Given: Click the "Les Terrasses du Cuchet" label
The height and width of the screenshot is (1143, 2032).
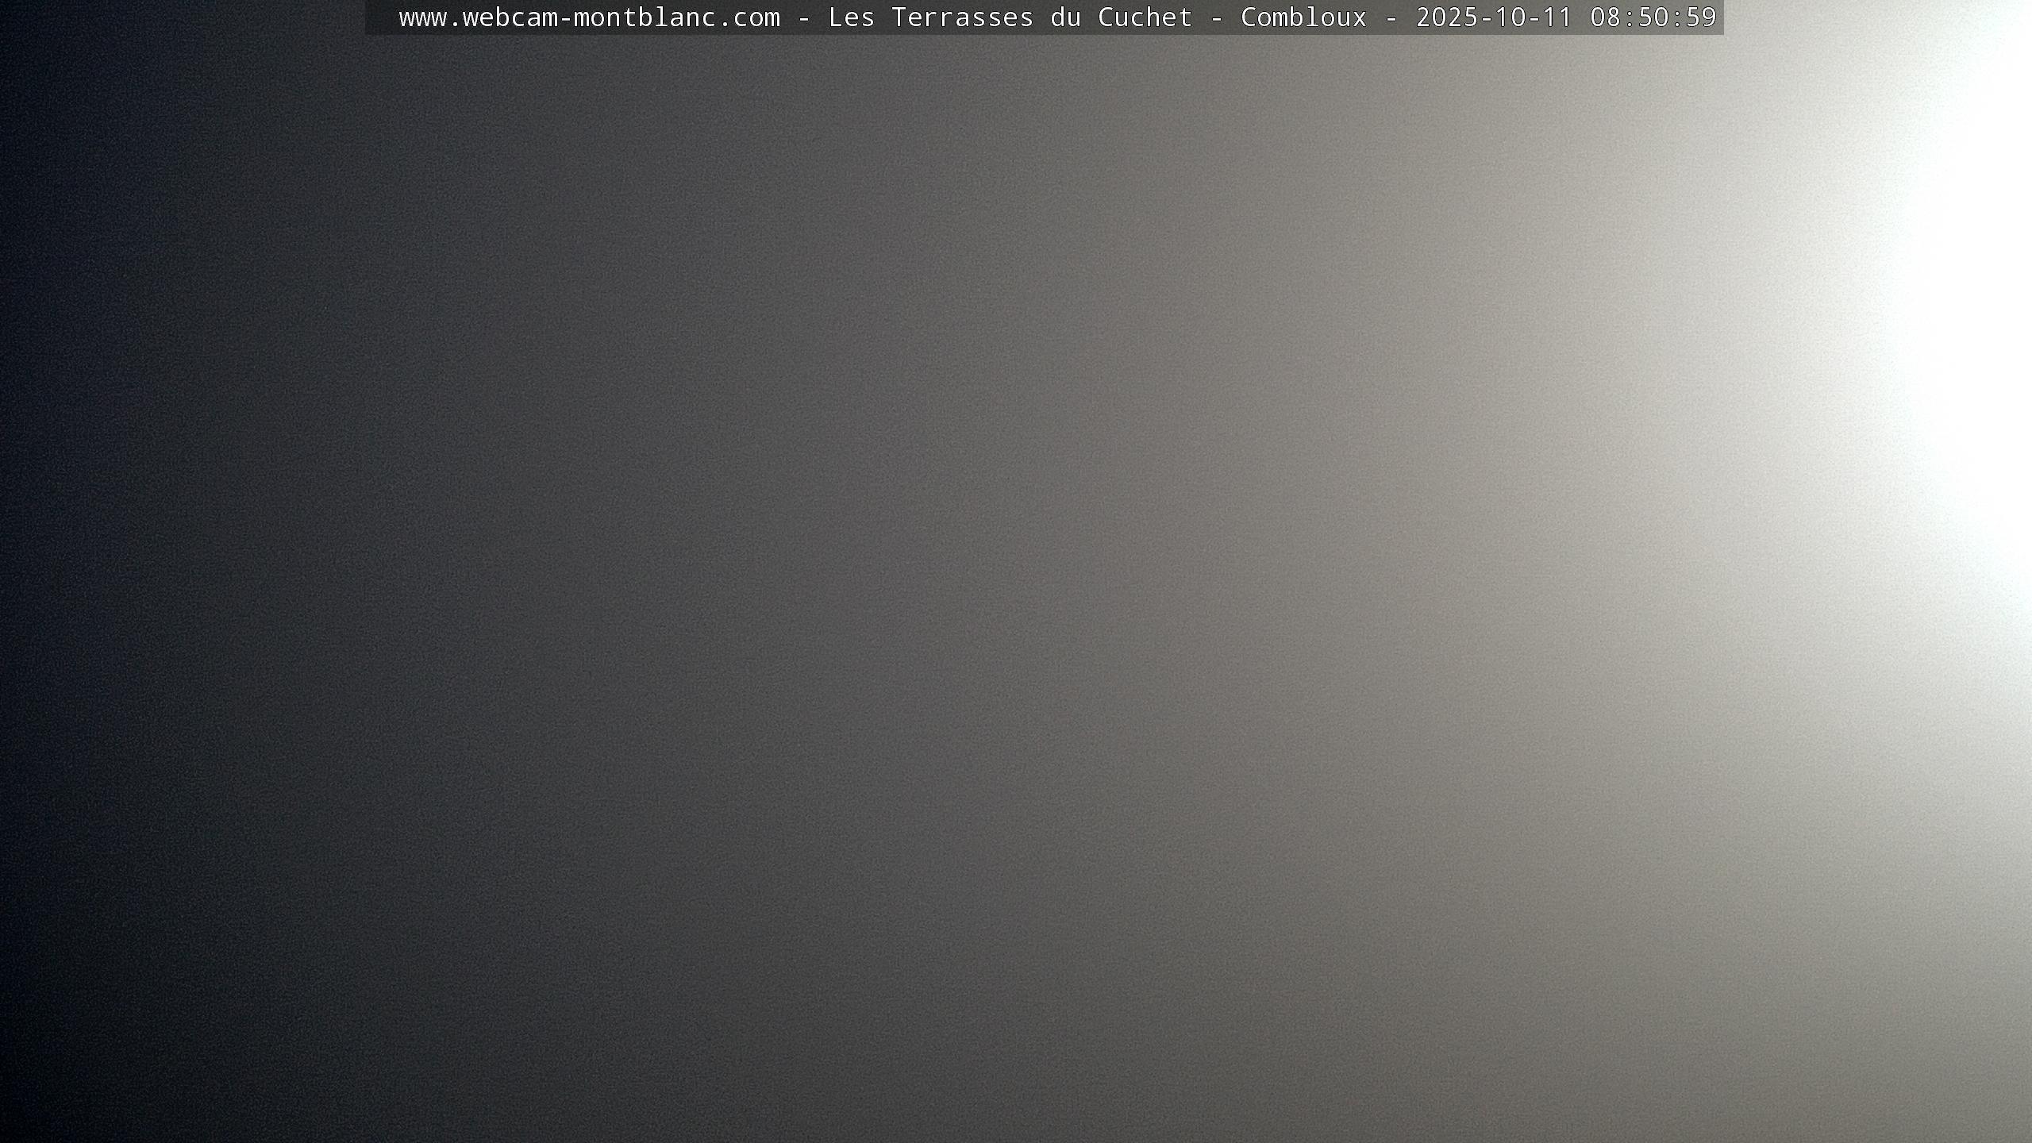Looking at the screenshot, I should coord(1010,17).
